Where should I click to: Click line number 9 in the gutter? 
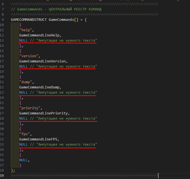[x=3, y=20]
